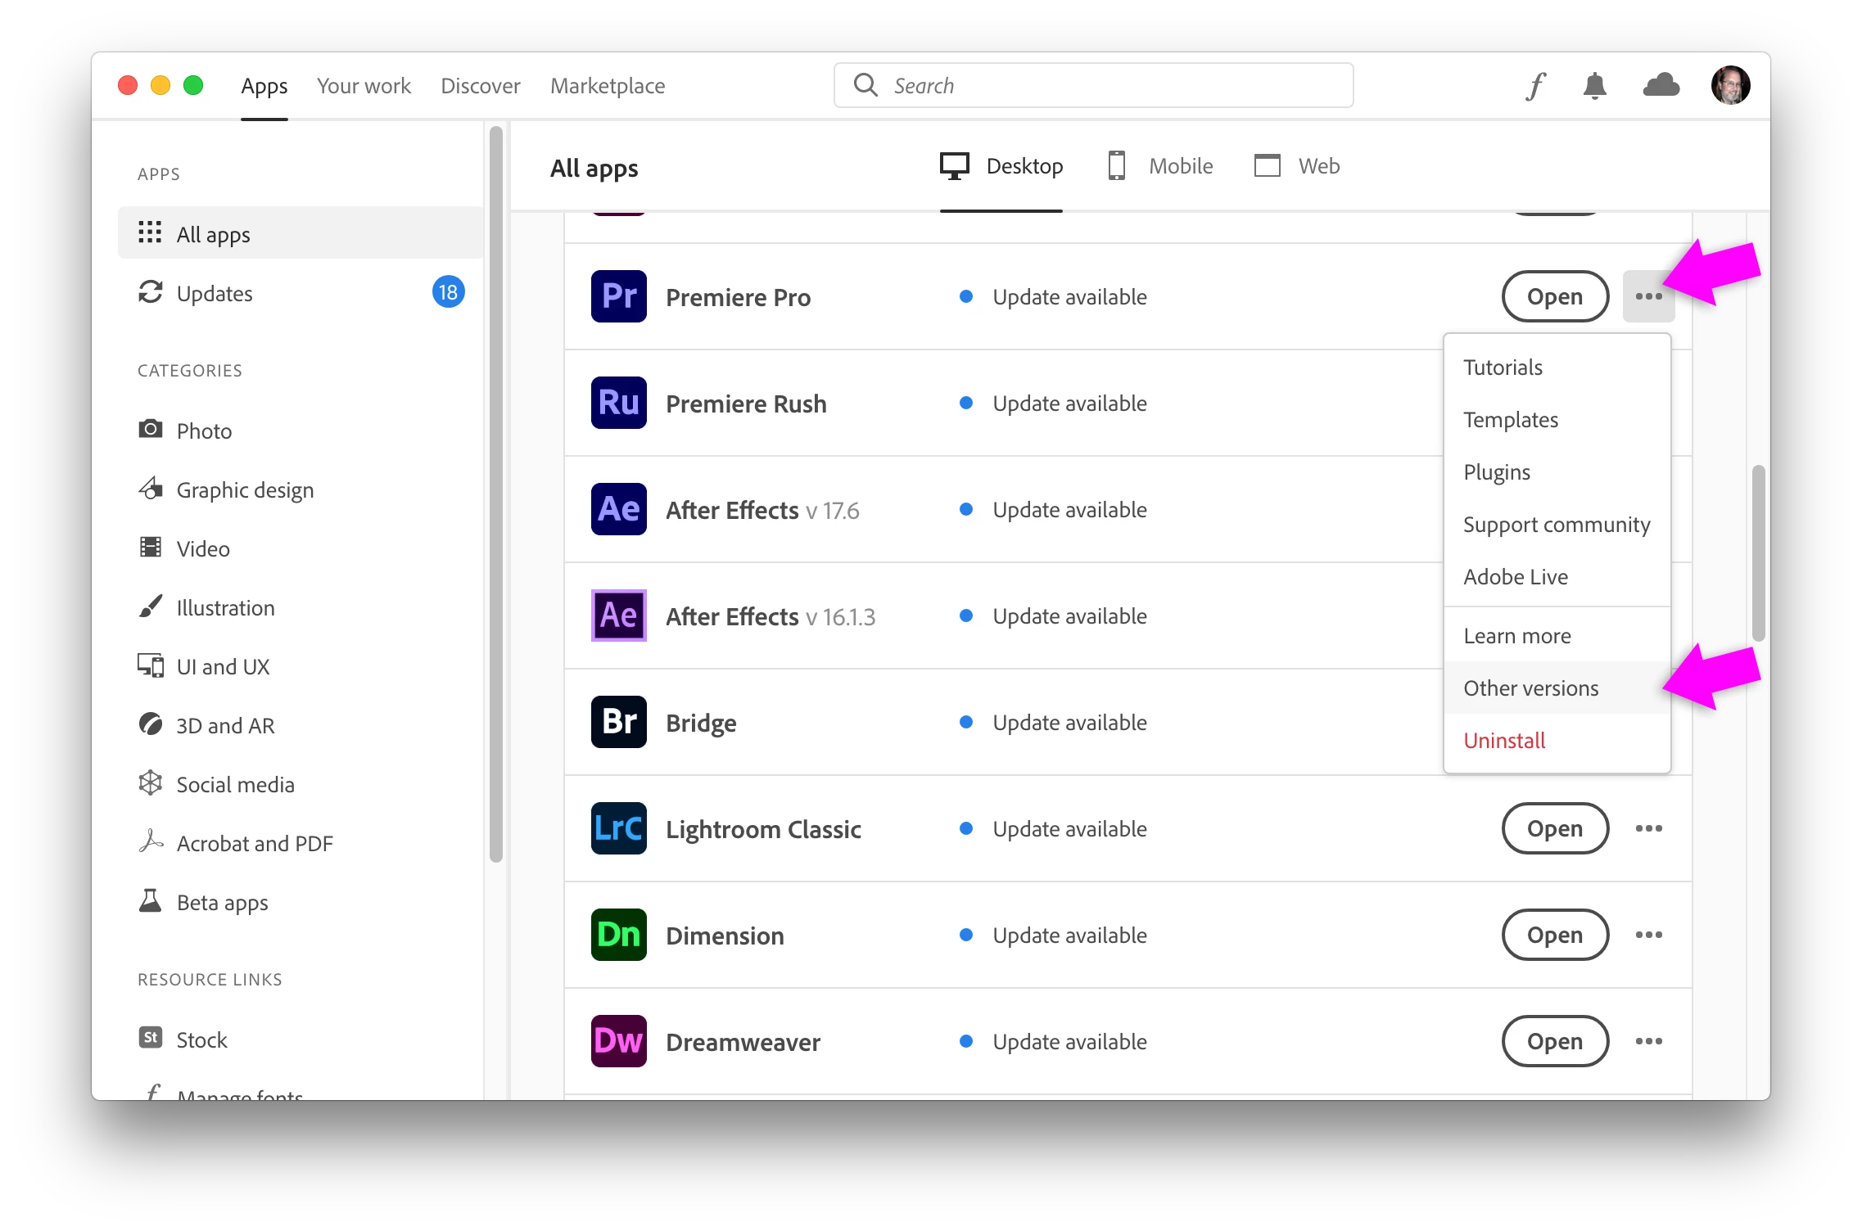Select Uninstall from the context menu
1862x1231 pixels.
point(1504,741)
